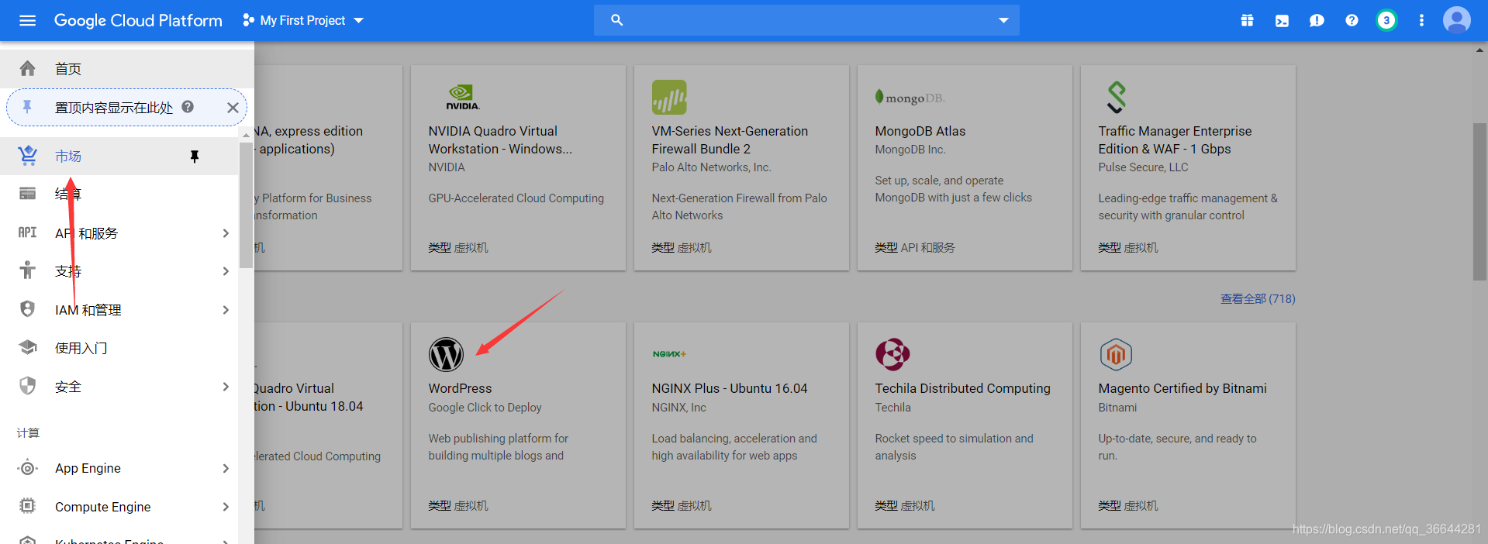
Task: Open the user account avatar
Action: point(1456,20)
